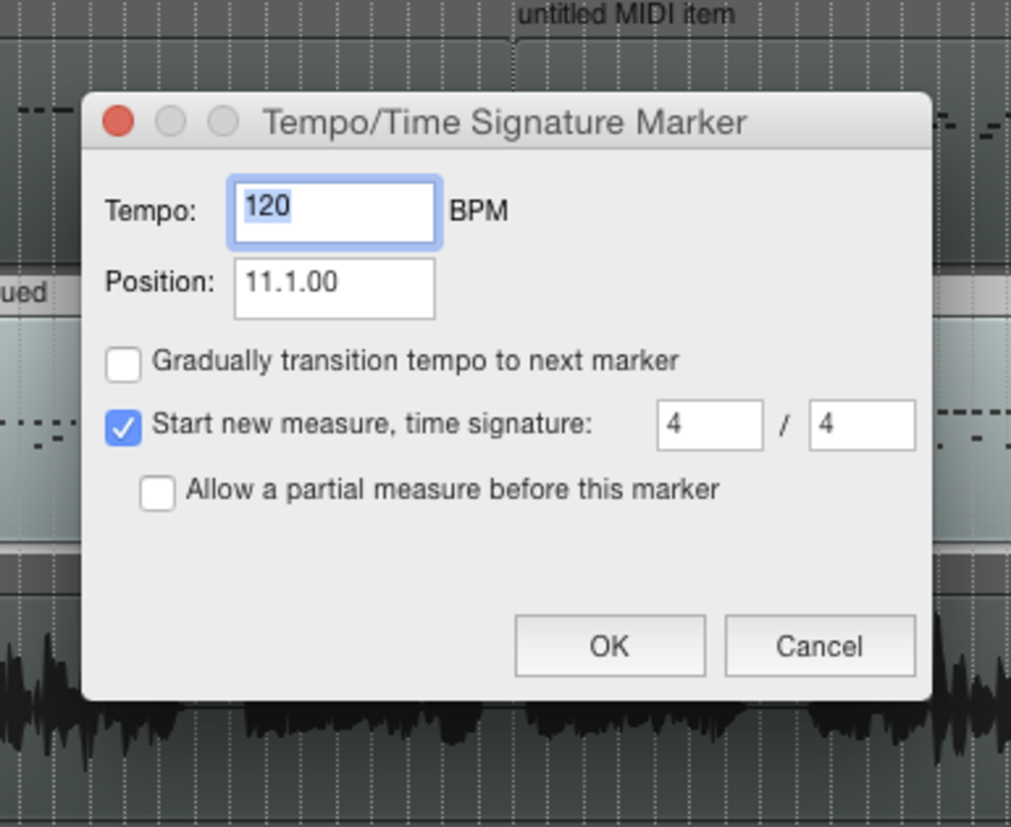Click the Tempo/Time Signature Marker title bar
This screenshot has width=1011, height=827.
point(506,121)
